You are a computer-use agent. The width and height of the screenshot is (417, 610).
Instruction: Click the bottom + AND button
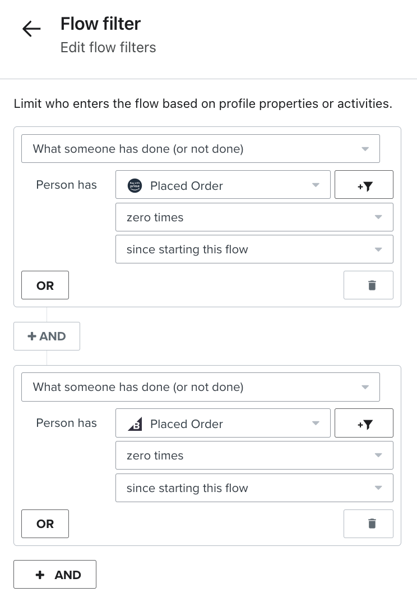55,574
